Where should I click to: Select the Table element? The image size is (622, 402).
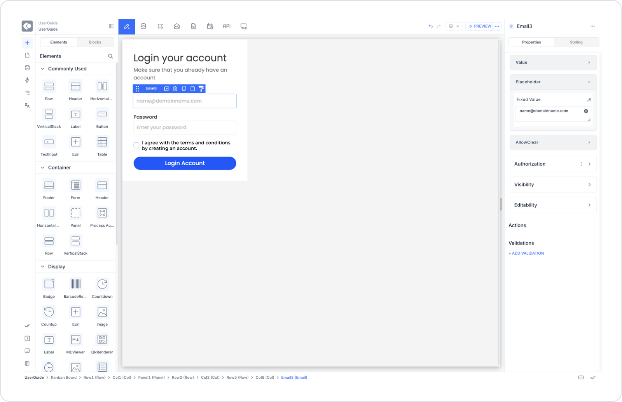102,146
